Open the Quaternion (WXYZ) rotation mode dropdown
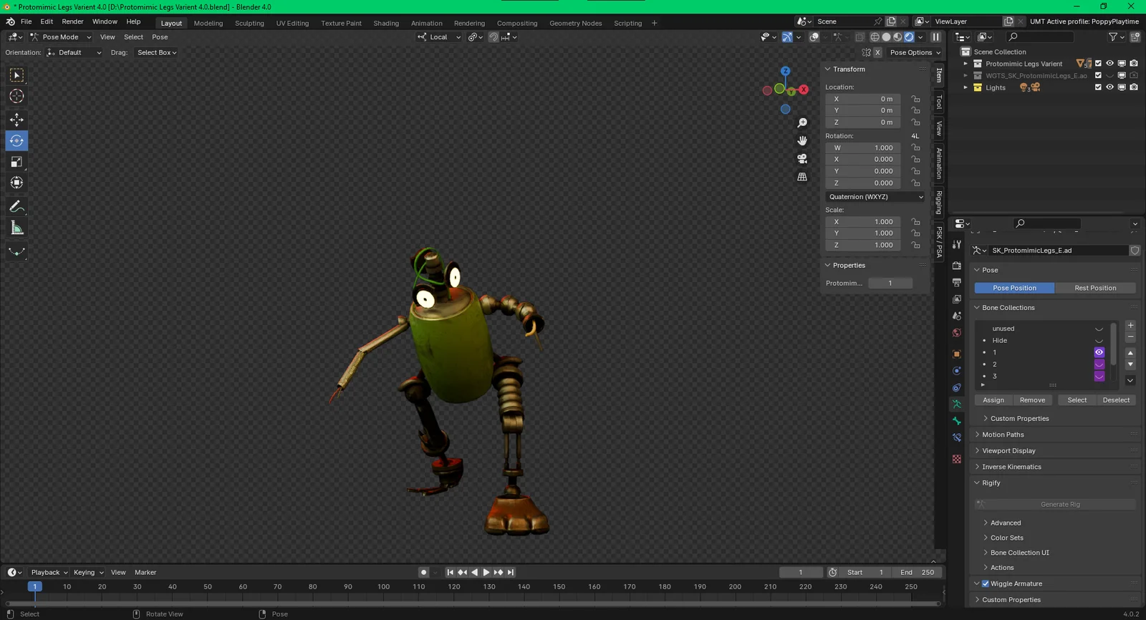The height and width of the screenshot is (620, 1146). 876,197
